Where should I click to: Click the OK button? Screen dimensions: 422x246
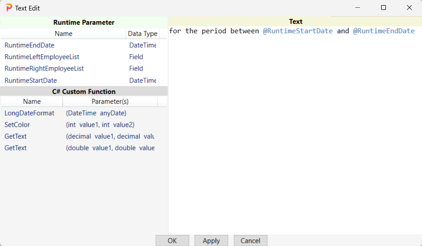(x=172, y=241)
